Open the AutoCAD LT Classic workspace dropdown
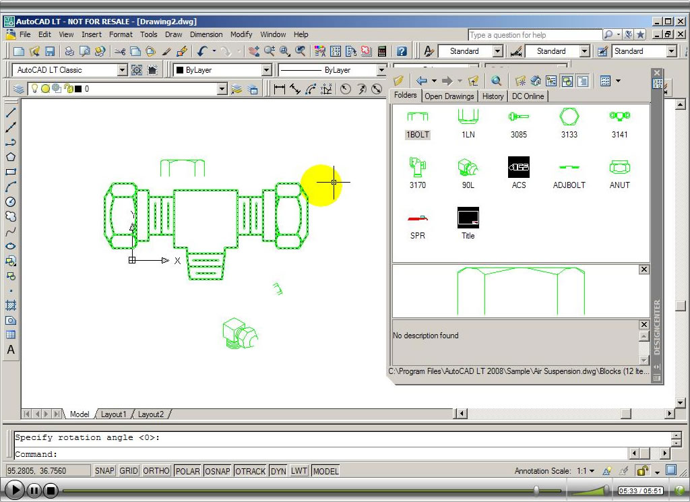 tap(123, 69)
